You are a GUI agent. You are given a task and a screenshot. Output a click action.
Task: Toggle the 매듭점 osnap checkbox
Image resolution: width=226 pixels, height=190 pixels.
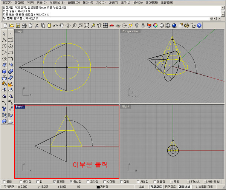tap(155, 182)
